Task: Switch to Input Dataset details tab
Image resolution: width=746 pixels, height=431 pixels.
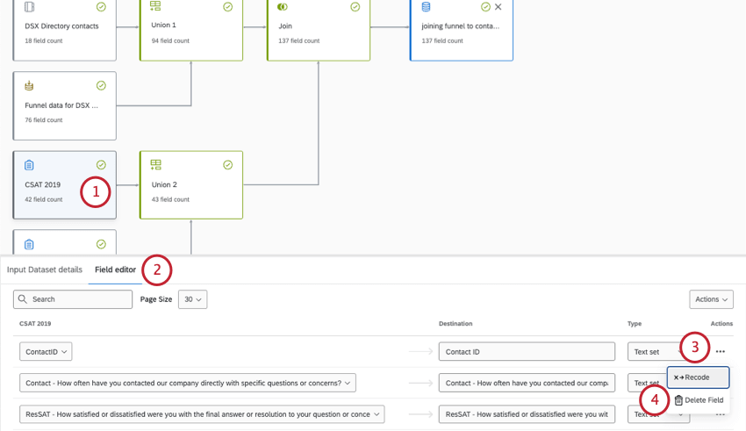Action: [x=45, y=269]
